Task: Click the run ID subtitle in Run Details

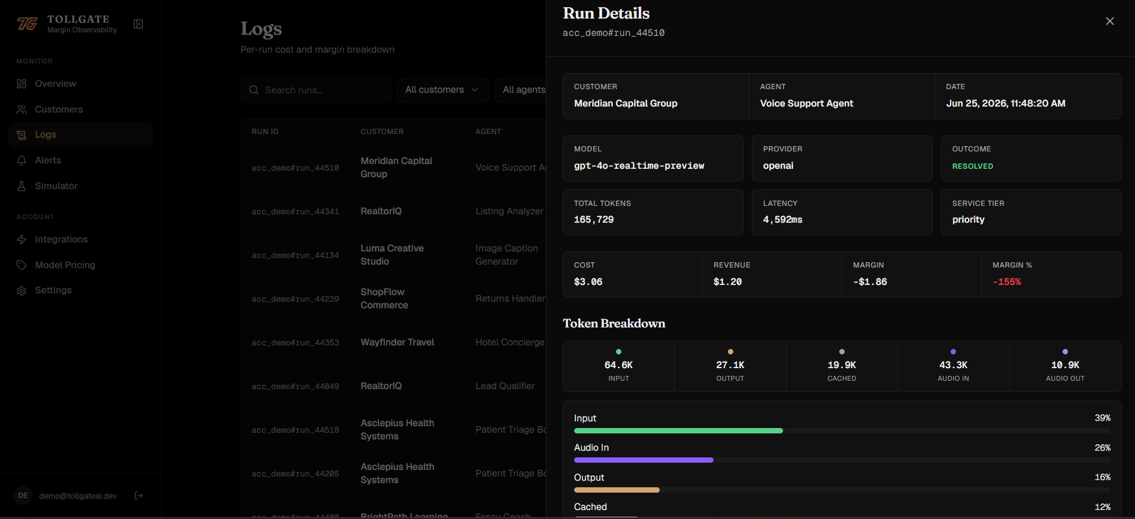Action: click(614, 33)
